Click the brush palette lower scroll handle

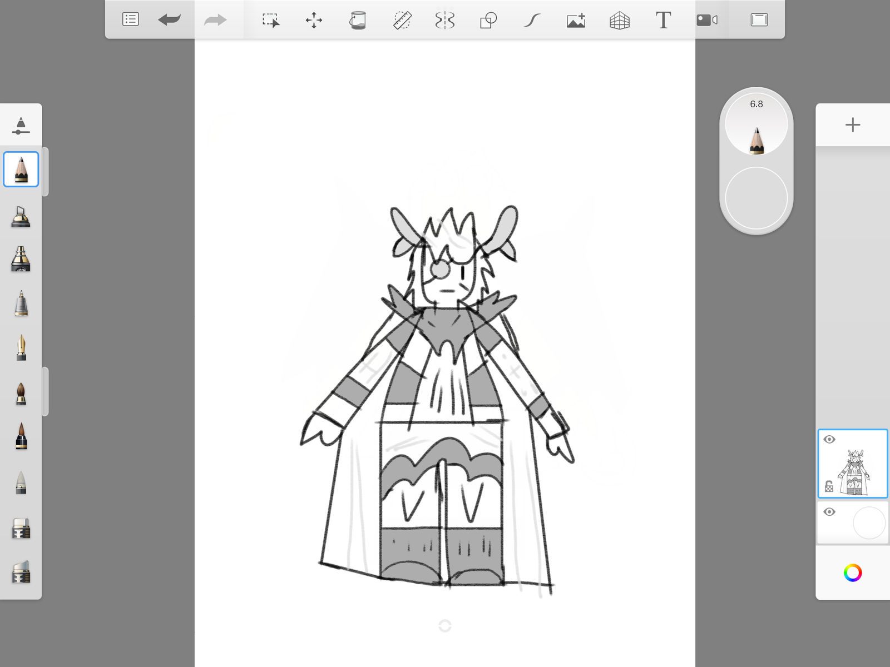pos(46,391)
